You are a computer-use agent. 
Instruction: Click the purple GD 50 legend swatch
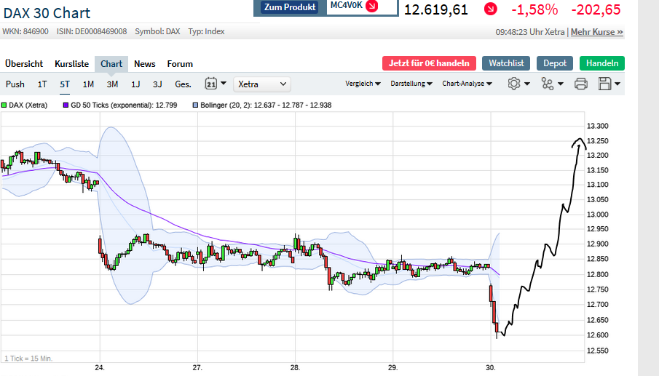[x=66, y=105]
